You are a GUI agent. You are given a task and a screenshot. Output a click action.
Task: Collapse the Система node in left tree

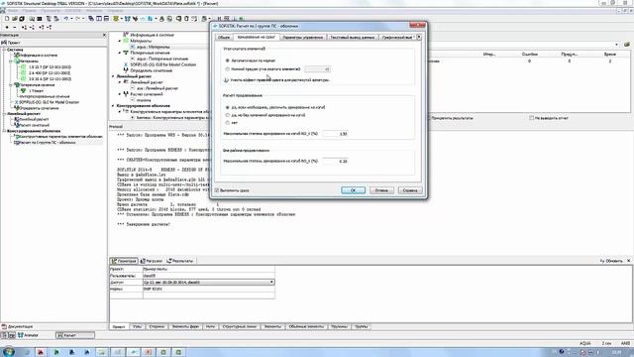(4, 50)
